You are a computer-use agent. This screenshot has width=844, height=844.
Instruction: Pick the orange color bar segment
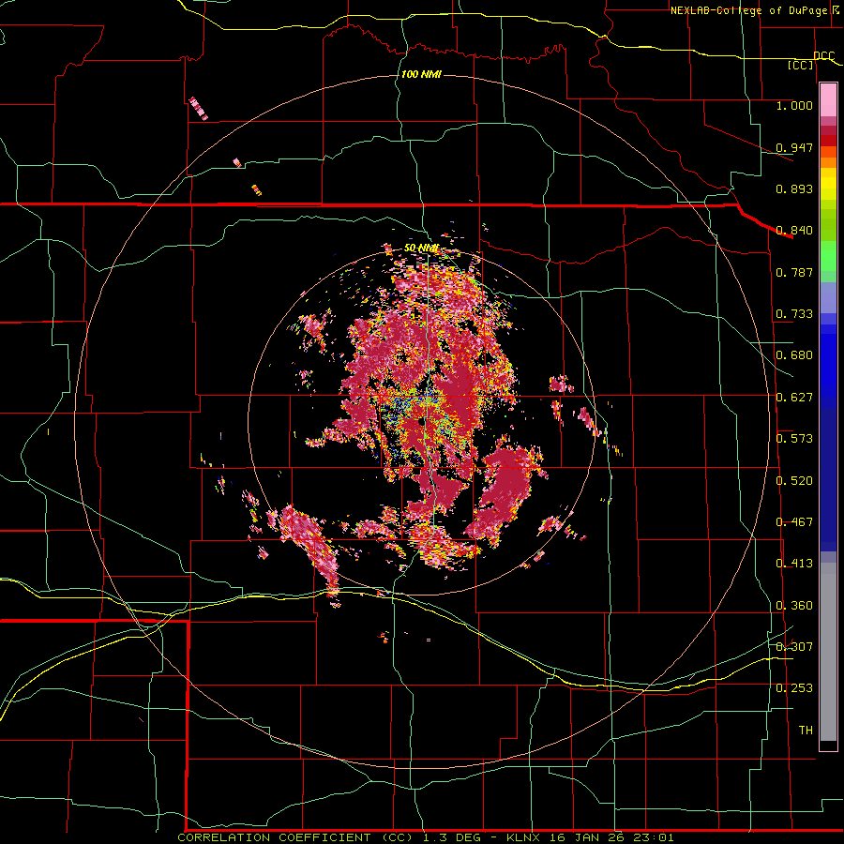828,162
